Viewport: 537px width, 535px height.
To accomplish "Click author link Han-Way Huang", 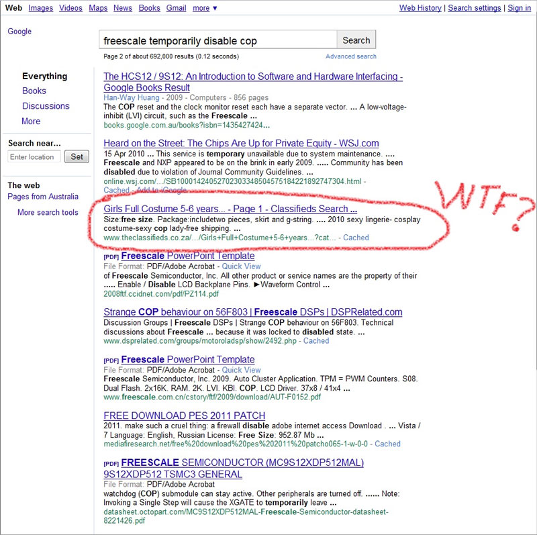I will click(132, 97).
